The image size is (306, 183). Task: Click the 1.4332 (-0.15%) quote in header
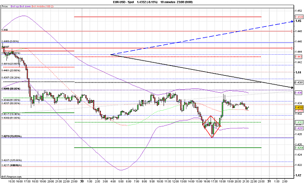coord(147,2)
